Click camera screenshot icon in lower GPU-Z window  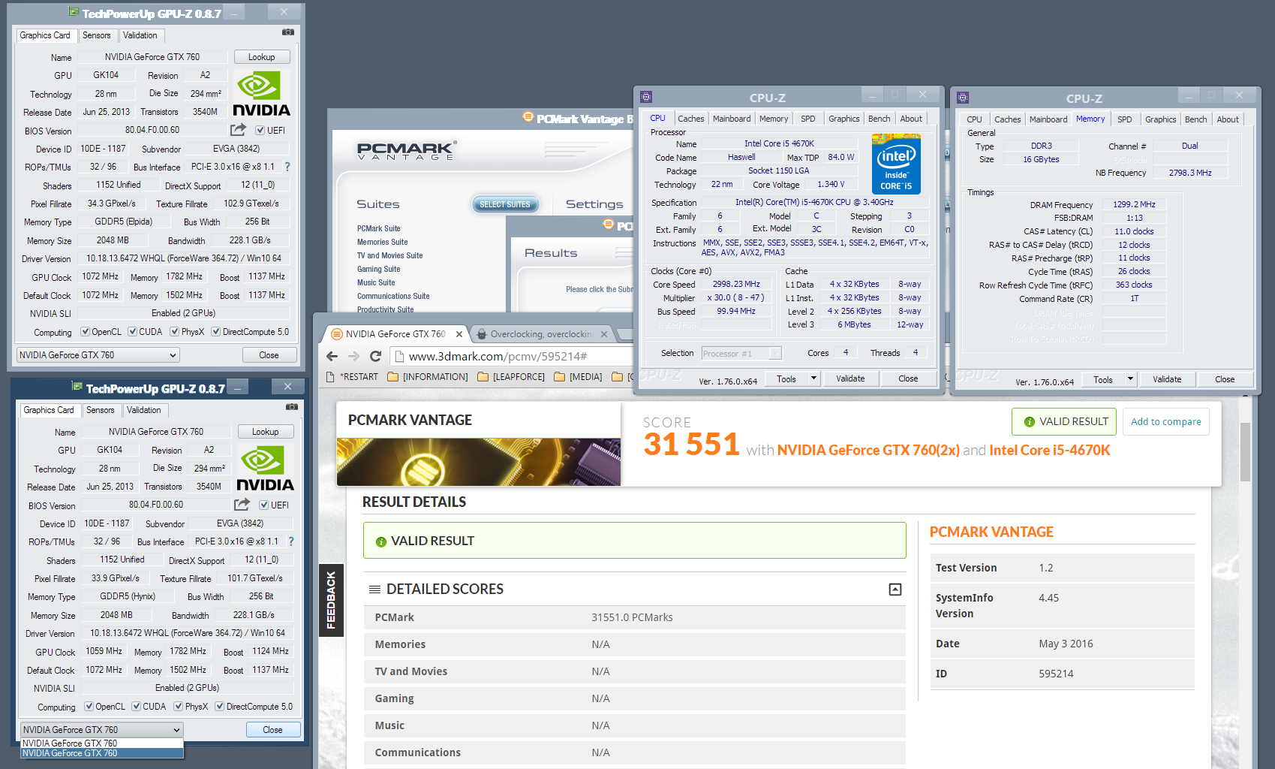pyautogui.click(x=292, y=407)
